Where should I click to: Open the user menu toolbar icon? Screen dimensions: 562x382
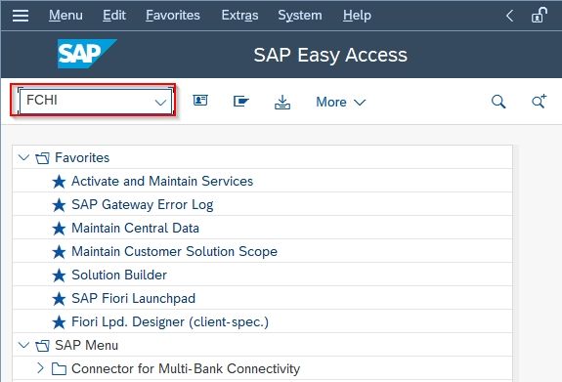[x=200, y=101]
